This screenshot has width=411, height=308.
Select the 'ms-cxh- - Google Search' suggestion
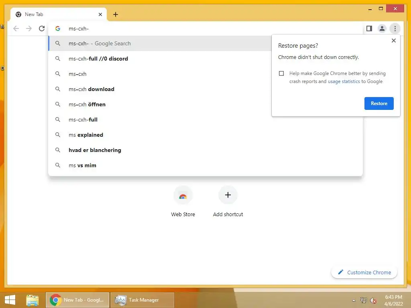coord(160,43)
